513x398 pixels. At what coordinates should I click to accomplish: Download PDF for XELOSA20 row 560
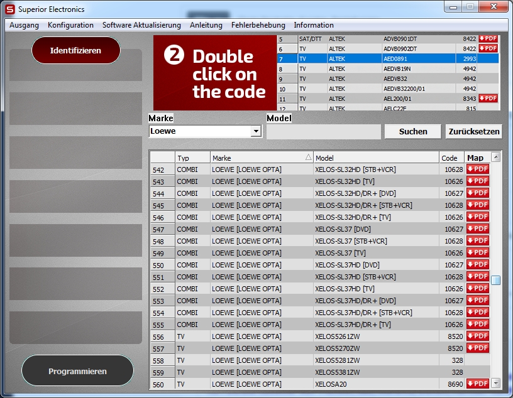coord(478,384)
